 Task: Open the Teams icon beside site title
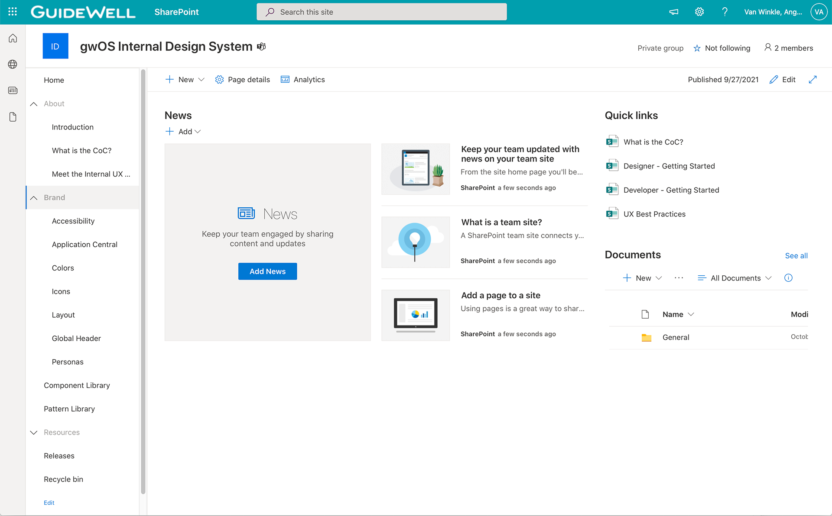(261, 46)
